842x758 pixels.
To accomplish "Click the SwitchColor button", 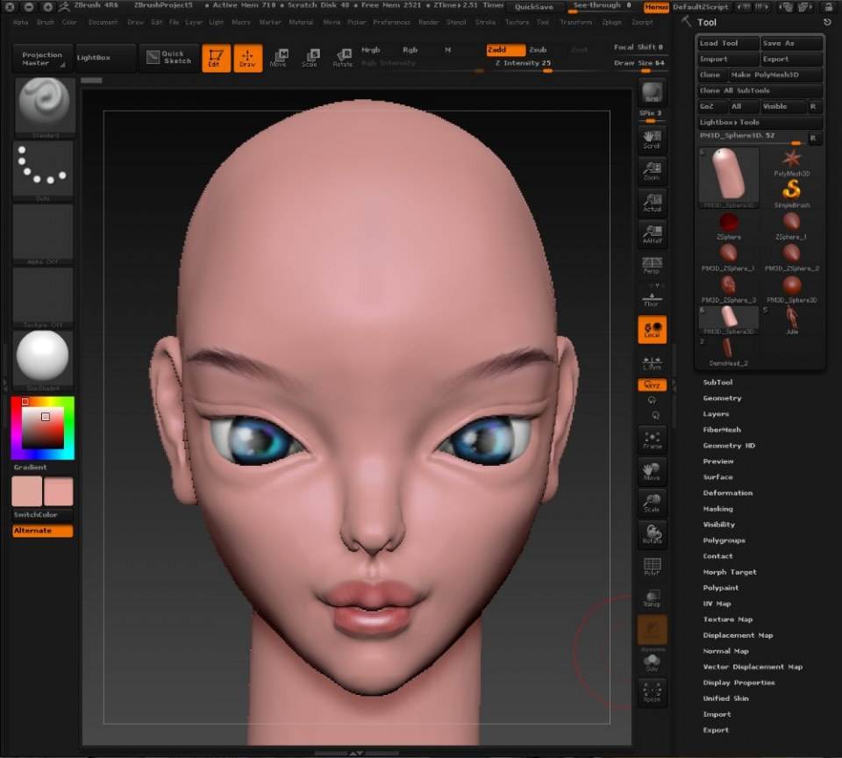I will (42, 515).
